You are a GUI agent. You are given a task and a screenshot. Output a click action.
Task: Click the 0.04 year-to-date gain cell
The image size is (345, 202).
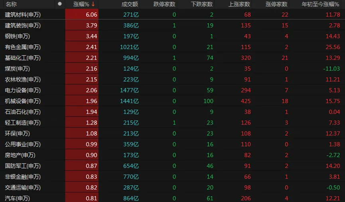click(334, 112)
